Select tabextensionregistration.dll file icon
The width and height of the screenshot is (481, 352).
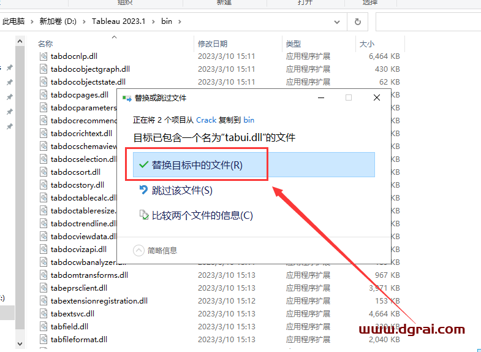point(44,300)
